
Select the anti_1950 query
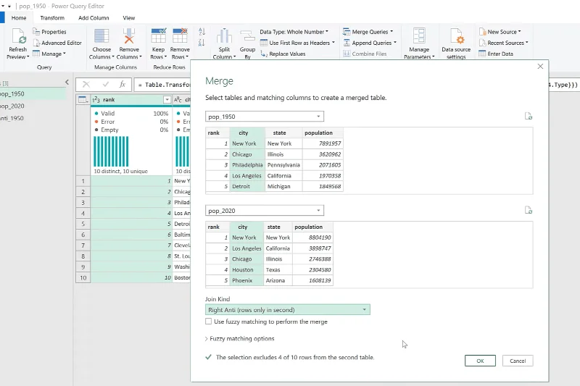click(33, 118)
